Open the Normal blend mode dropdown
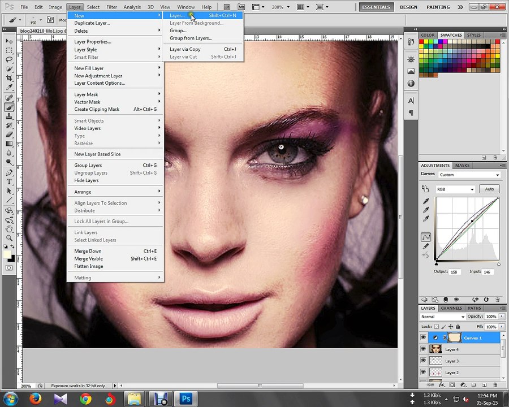 pyautogui.click(x=442, y=317)
